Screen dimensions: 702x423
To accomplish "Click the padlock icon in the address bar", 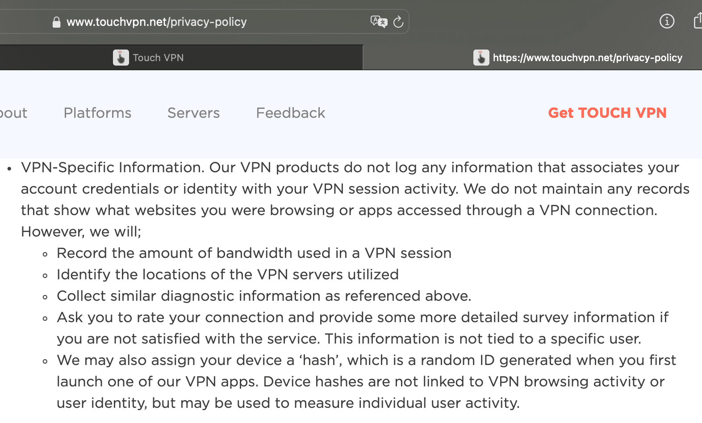I will (56, 22).
